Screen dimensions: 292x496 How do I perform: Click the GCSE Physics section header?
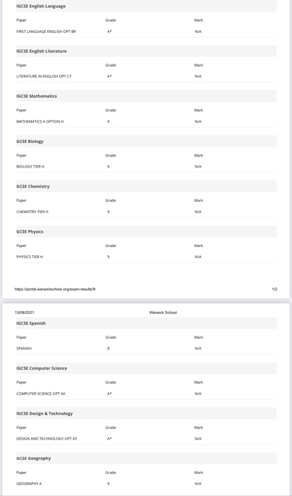(30, 232)
